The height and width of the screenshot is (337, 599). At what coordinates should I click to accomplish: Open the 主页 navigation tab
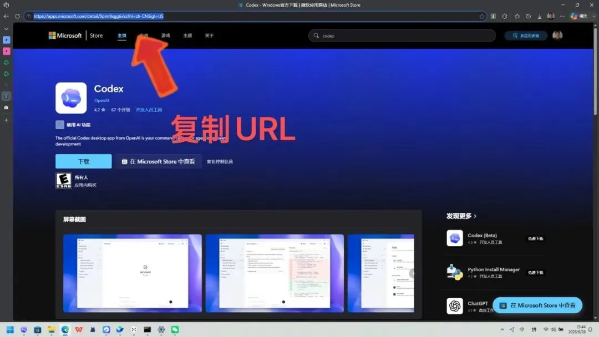point(122,35)
